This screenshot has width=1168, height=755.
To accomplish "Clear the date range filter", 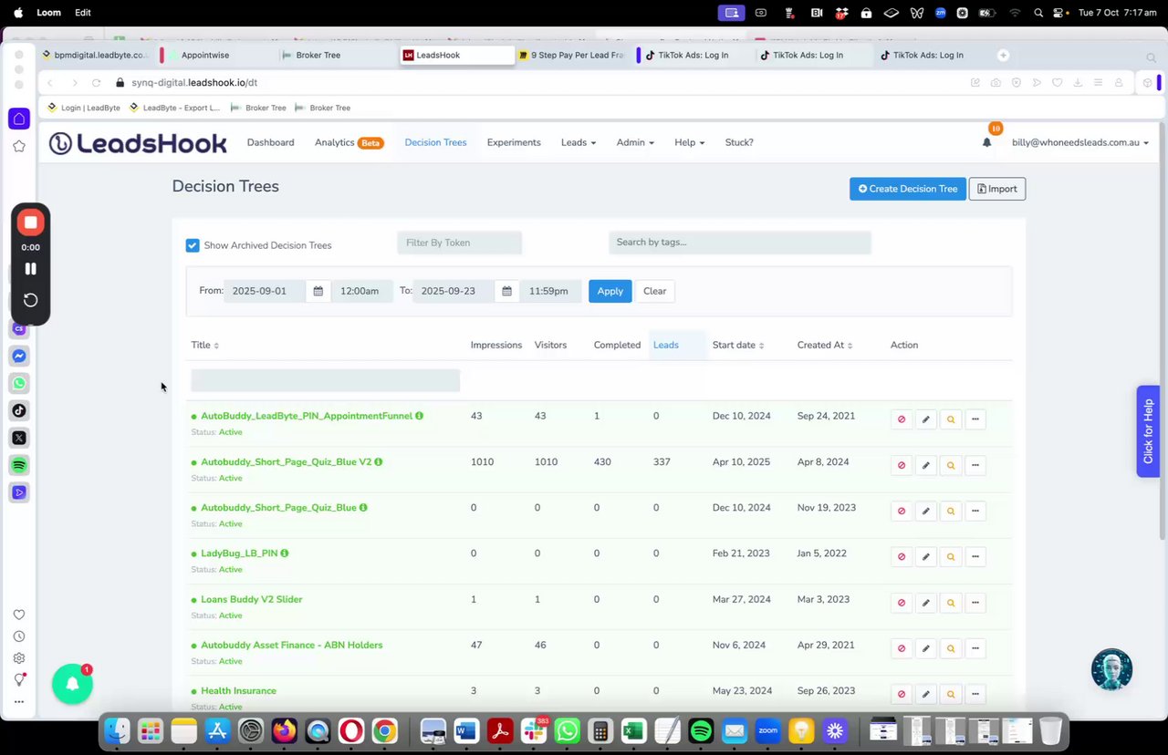I will pos(654,291).
